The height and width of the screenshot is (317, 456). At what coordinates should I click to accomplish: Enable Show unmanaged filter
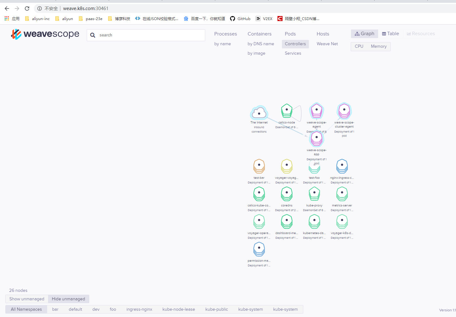pos(27,299)
